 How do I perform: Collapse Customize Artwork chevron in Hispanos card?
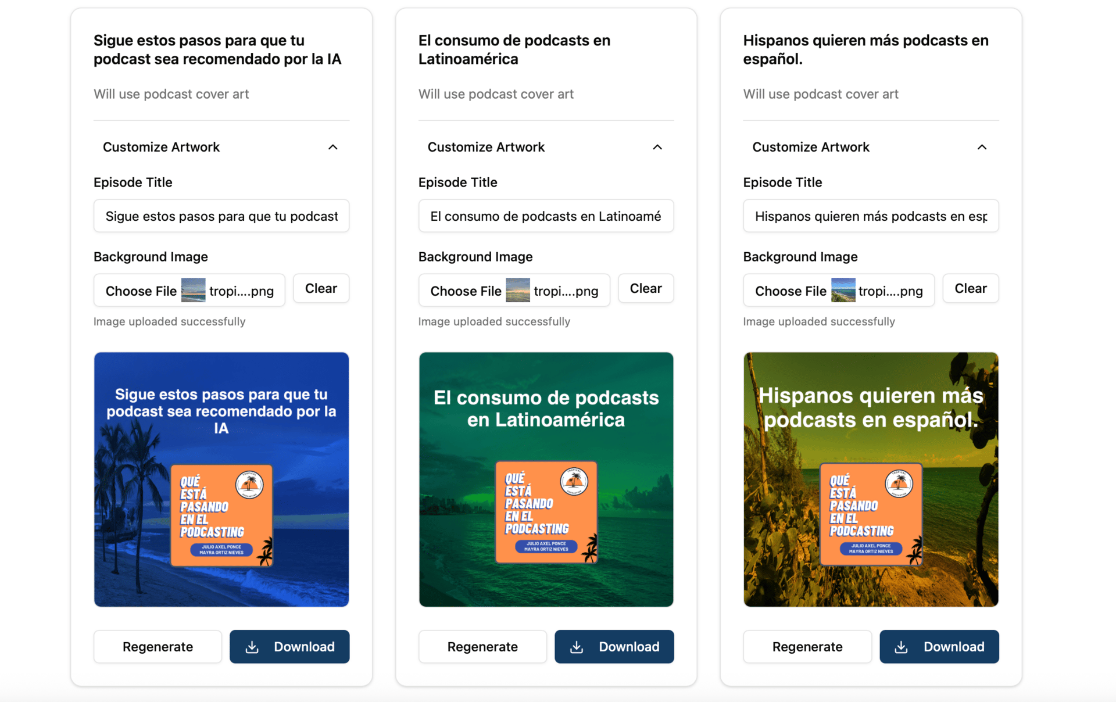[x=982, y=147]
